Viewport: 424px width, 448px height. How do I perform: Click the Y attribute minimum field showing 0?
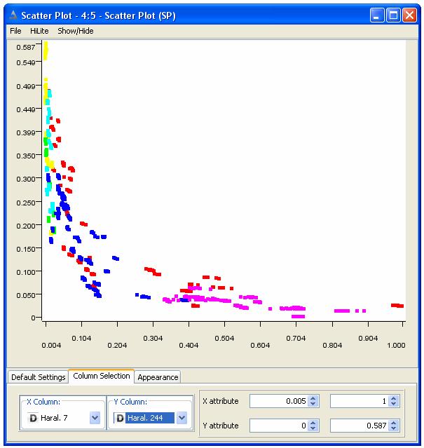pos(278,426)
